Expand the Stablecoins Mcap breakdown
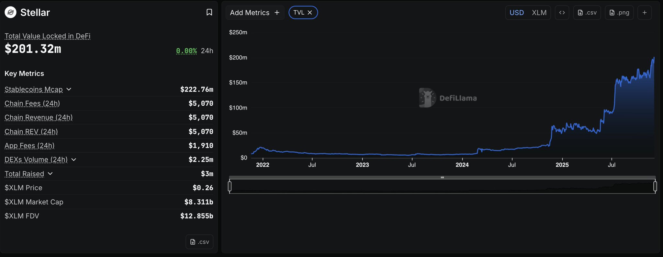The width and height of the screenshot is (663, 257). pos(69,89)
